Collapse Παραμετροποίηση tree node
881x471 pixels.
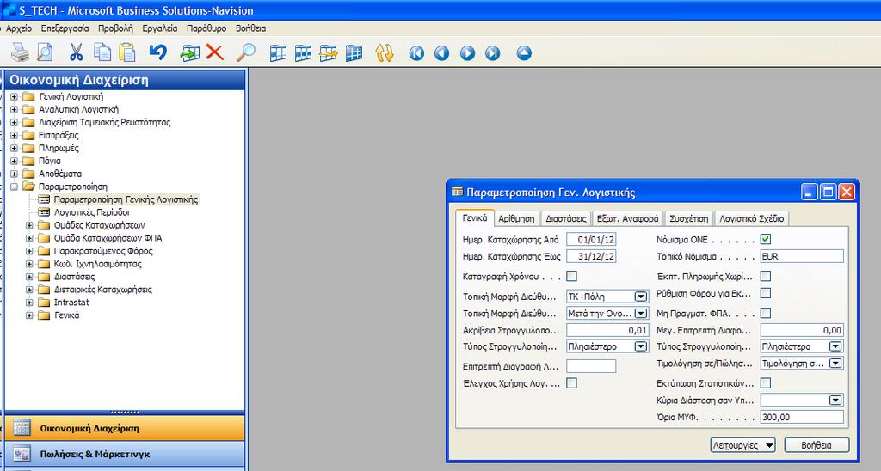pyautogui.click(x=14, y=187)
